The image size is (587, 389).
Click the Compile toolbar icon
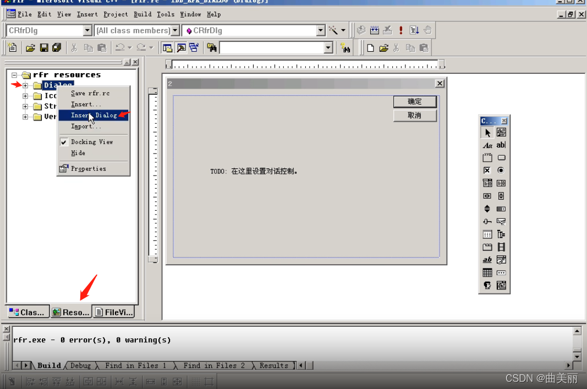[361, 30]
